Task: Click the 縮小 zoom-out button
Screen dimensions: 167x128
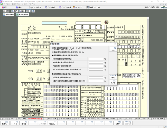Action: click(22, 11)
